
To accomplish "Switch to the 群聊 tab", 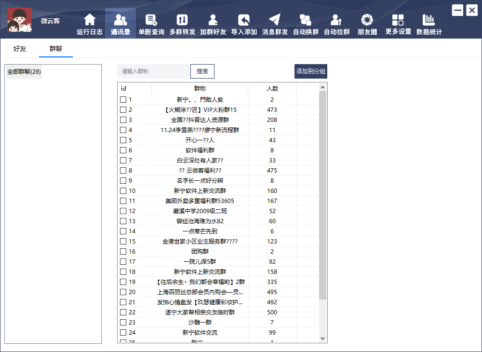I will [56, 49].
